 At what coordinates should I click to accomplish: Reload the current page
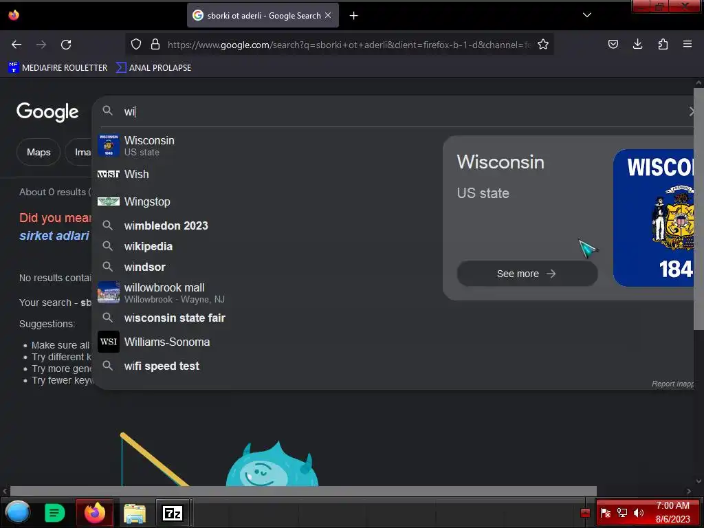click(x=66, y=45)
